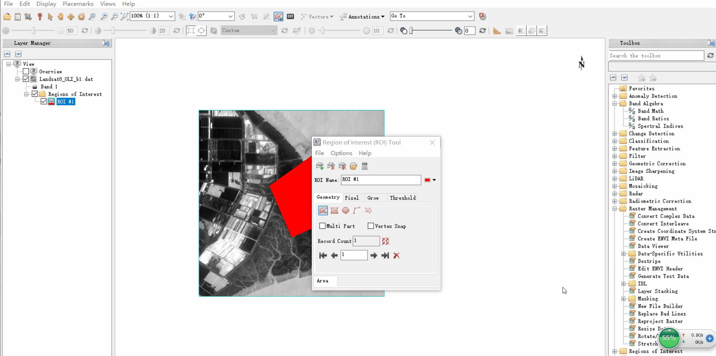Click the Delete All Records double-X icon
This screenshot has width=716, height=356.
pyautogui.click(x=386, y=241)
